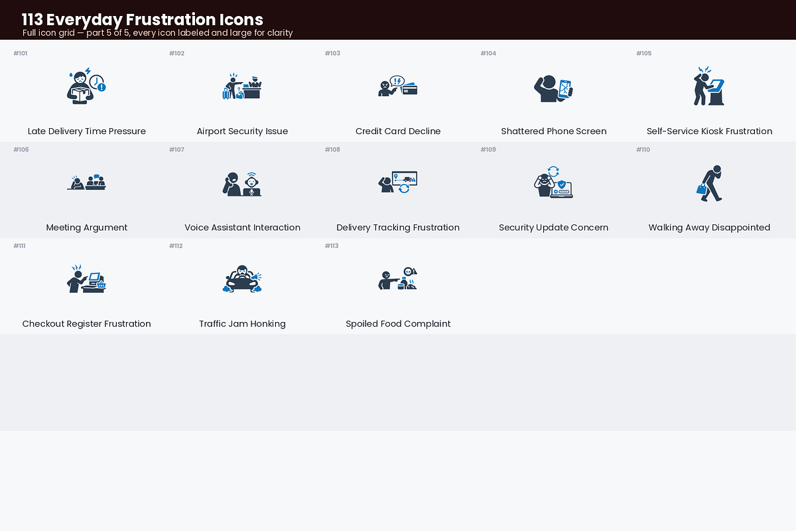The image size is (796, 531).
Task: Click the #101 number tag
Action: tap(21, 53)
